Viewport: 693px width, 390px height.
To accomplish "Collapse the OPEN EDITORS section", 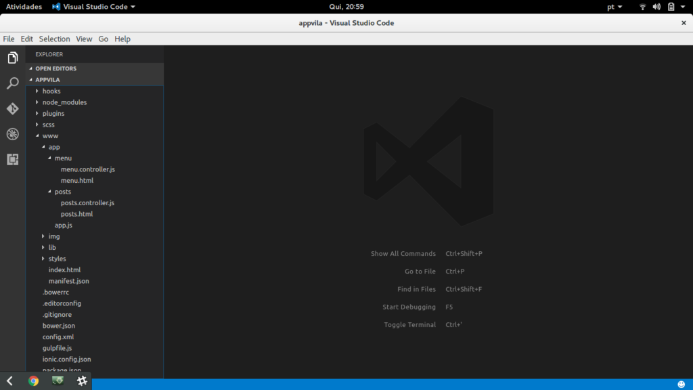I will click(x=55, y=68).
